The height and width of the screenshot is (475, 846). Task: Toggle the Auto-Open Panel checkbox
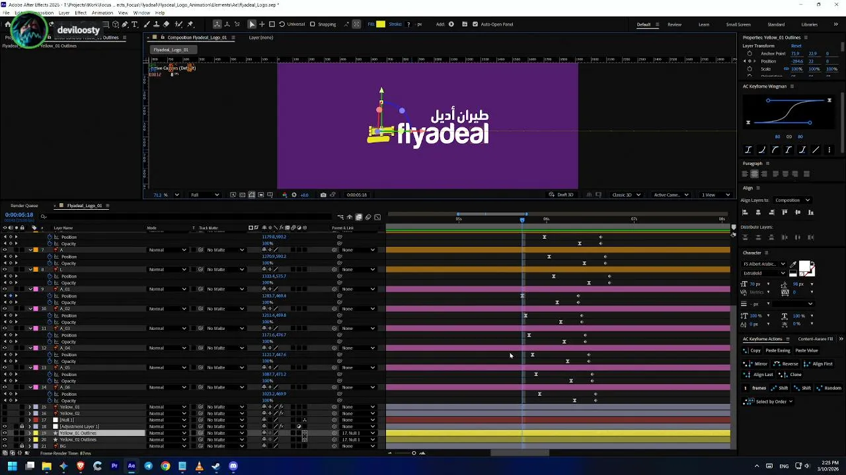click(x=475, y=24)
